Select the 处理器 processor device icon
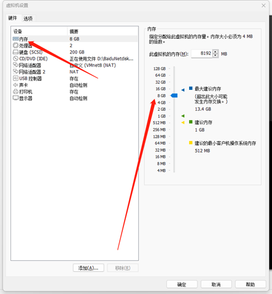Image resolution: width=272 pixels, height=294 pixels. pyautogui.click(x=15, y=46)
